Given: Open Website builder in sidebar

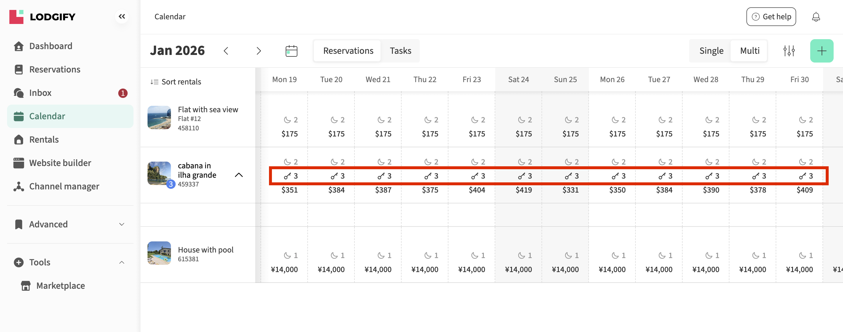Looking at the screenshot, I should tap(60, 163).
